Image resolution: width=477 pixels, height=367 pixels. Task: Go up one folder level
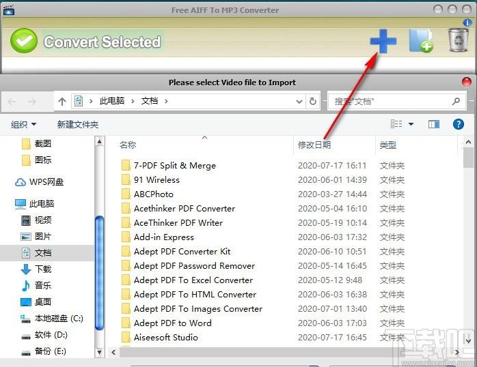[62, 101]
